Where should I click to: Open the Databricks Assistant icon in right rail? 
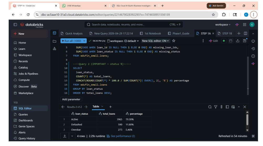coord(253,64)
